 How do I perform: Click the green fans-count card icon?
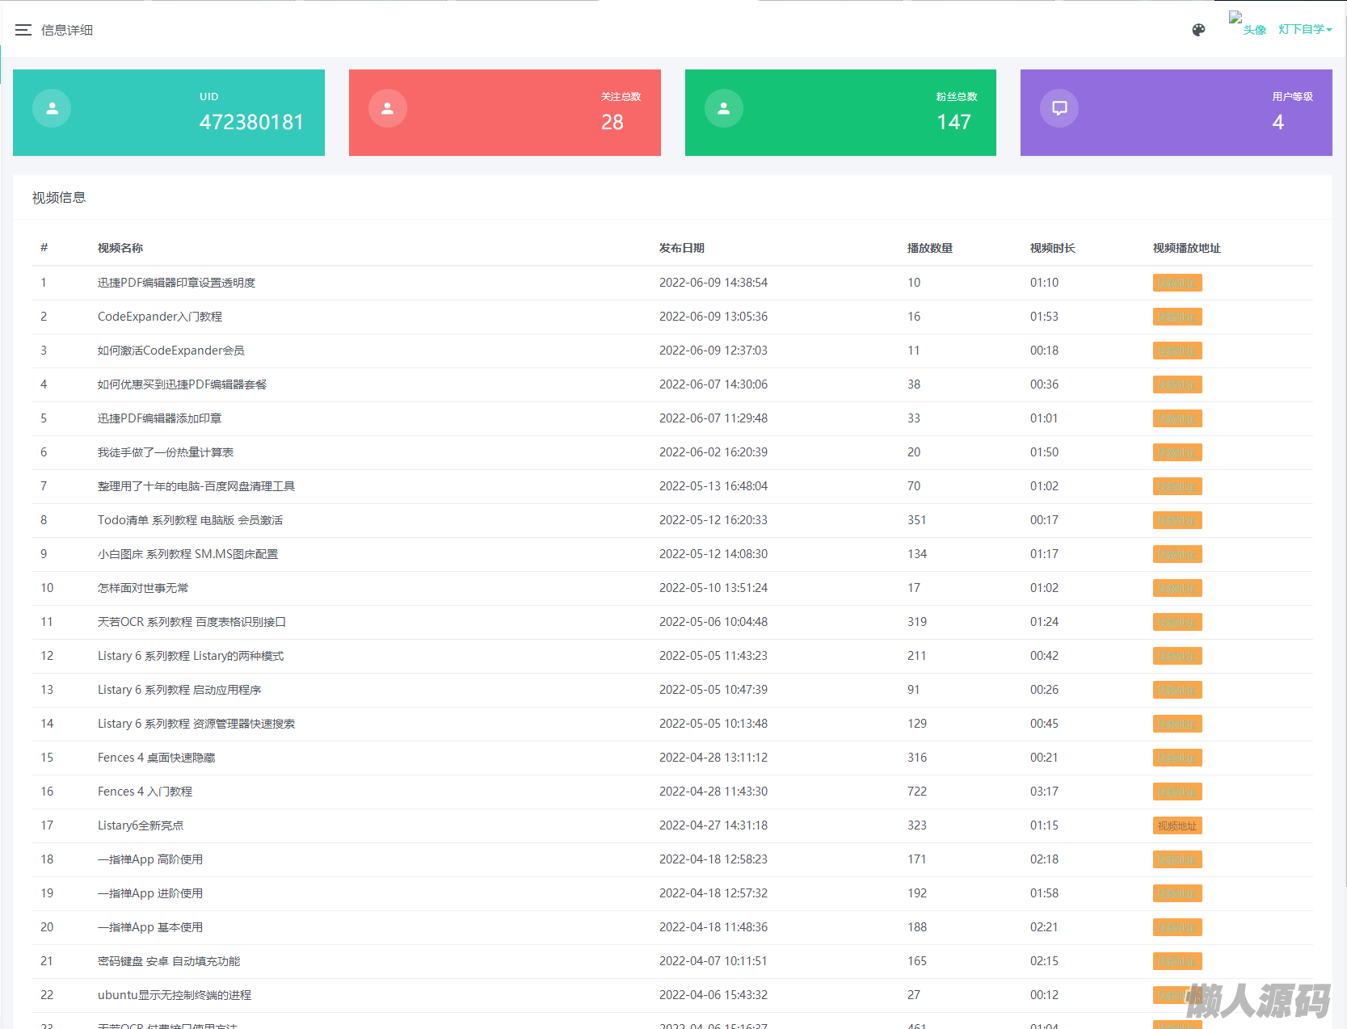tap(724, 108)
